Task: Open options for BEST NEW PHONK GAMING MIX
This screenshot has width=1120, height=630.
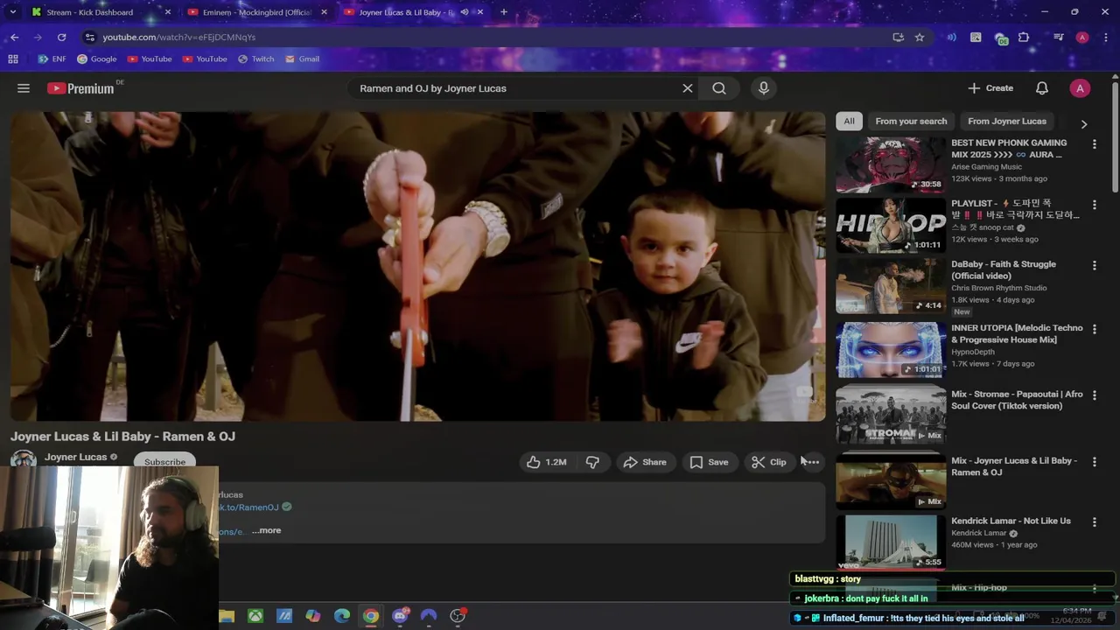Action: 1094,144
